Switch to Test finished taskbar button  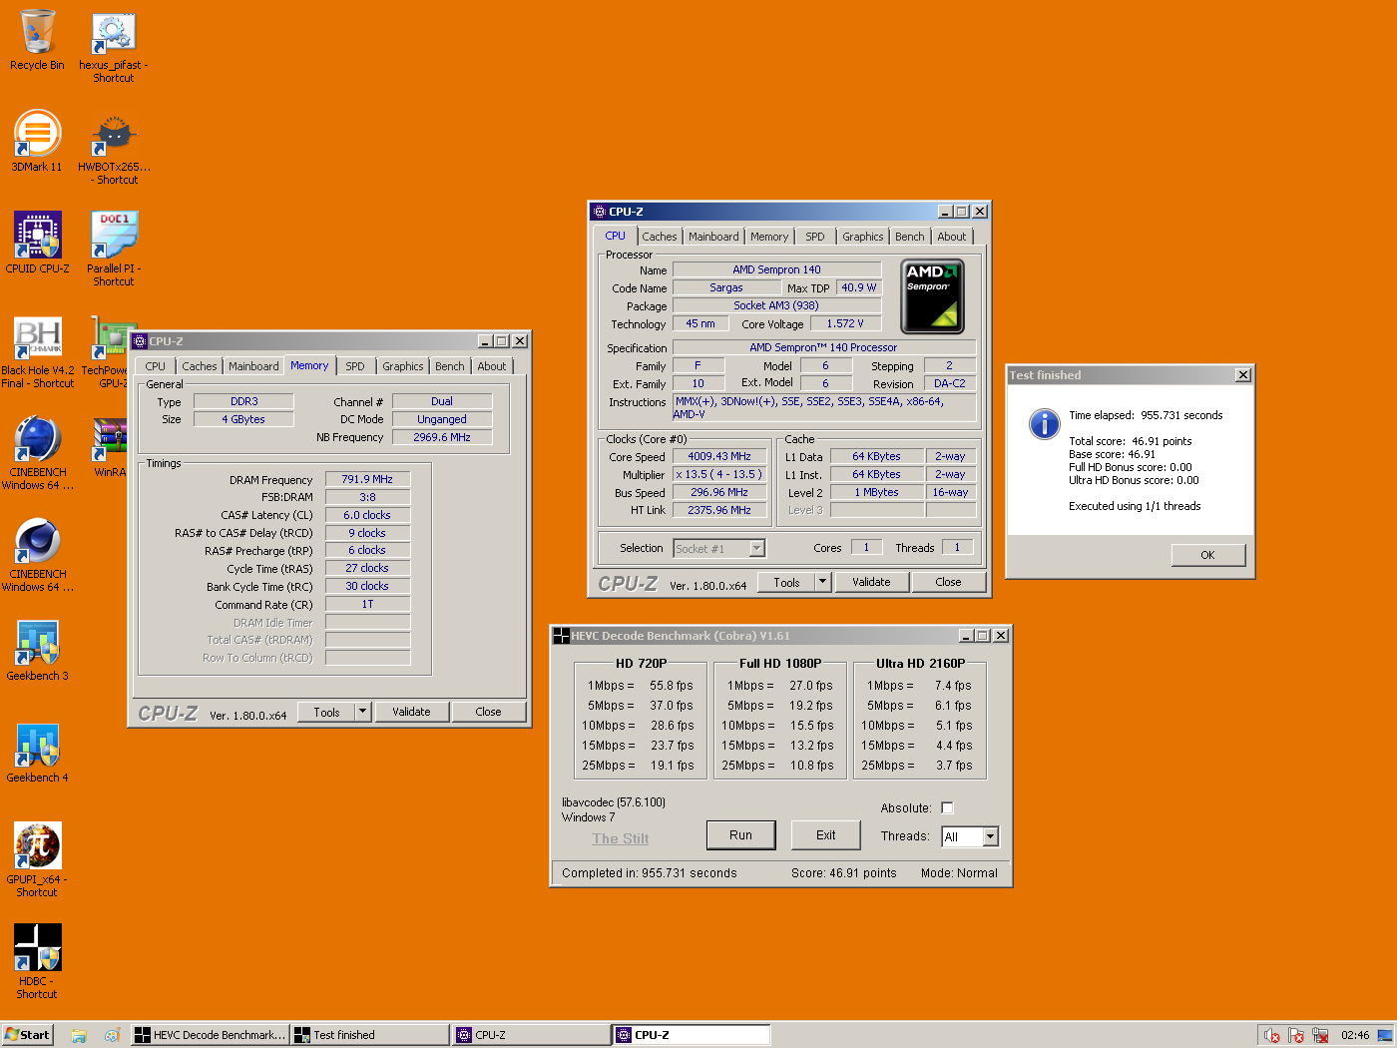370,1035
